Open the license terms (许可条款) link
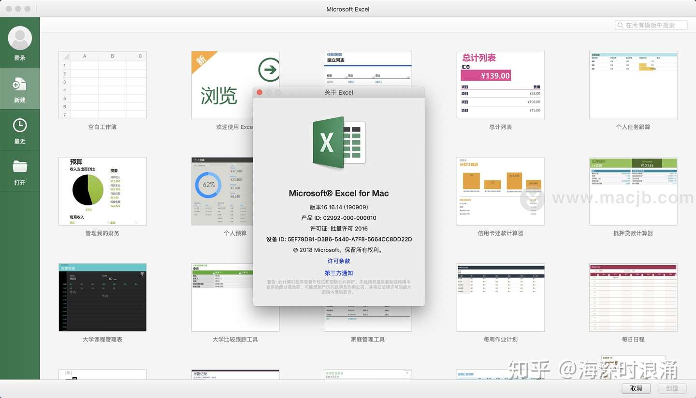The image size is (696, 398). [339, 261]
